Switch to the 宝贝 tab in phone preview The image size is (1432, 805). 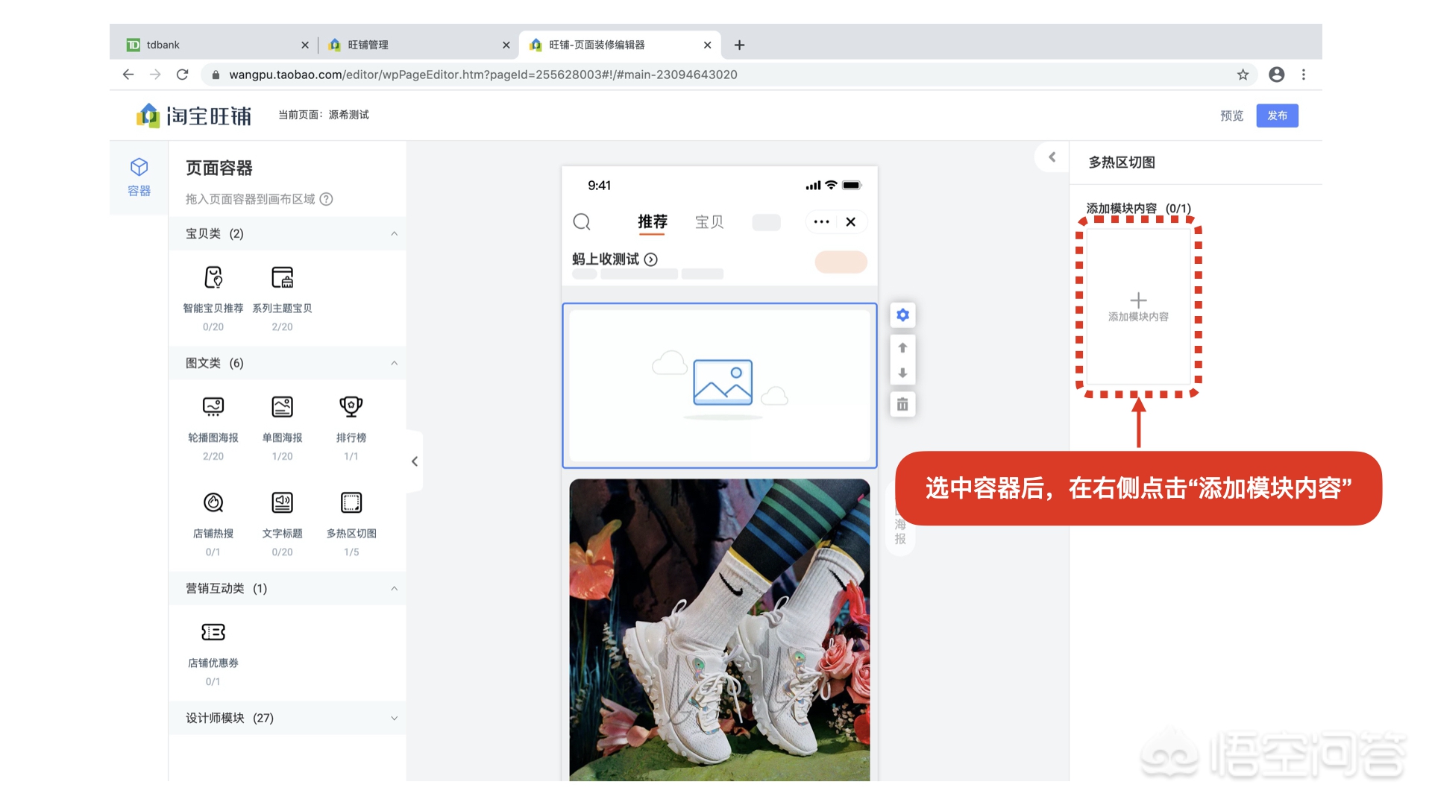tap(708, 221)
